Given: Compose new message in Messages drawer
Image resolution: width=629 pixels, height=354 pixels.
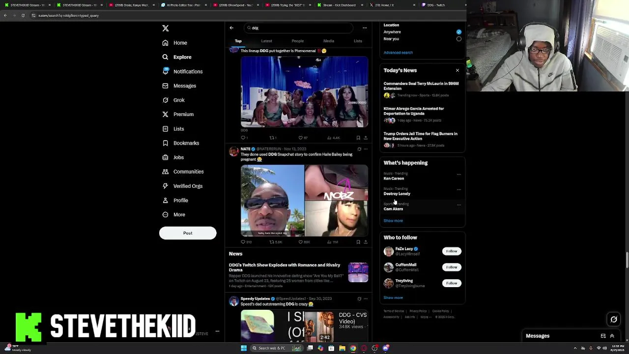Looking at the screenshot, I should click(603, 336).
